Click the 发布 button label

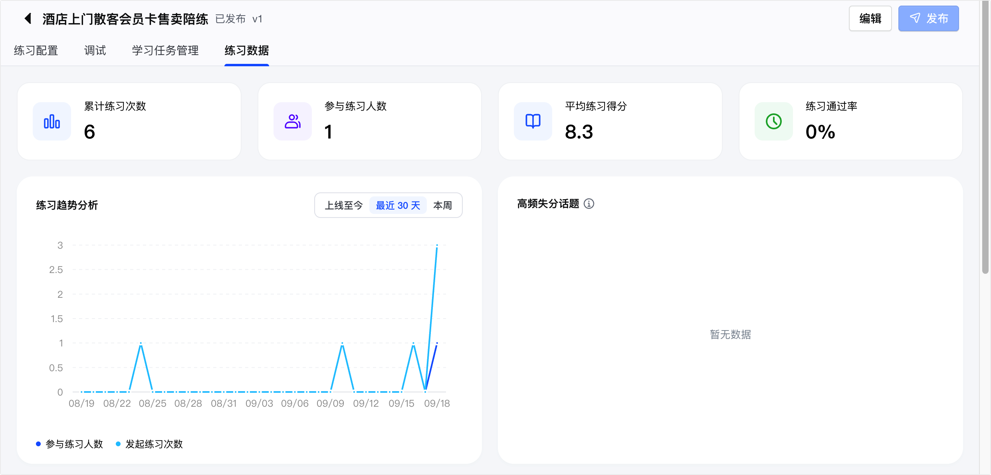(x=937, y=18)
